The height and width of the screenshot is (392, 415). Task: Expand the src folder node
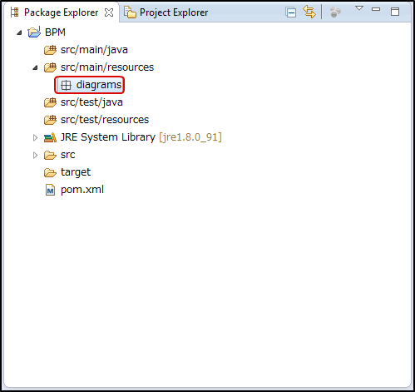click(35, 155)
